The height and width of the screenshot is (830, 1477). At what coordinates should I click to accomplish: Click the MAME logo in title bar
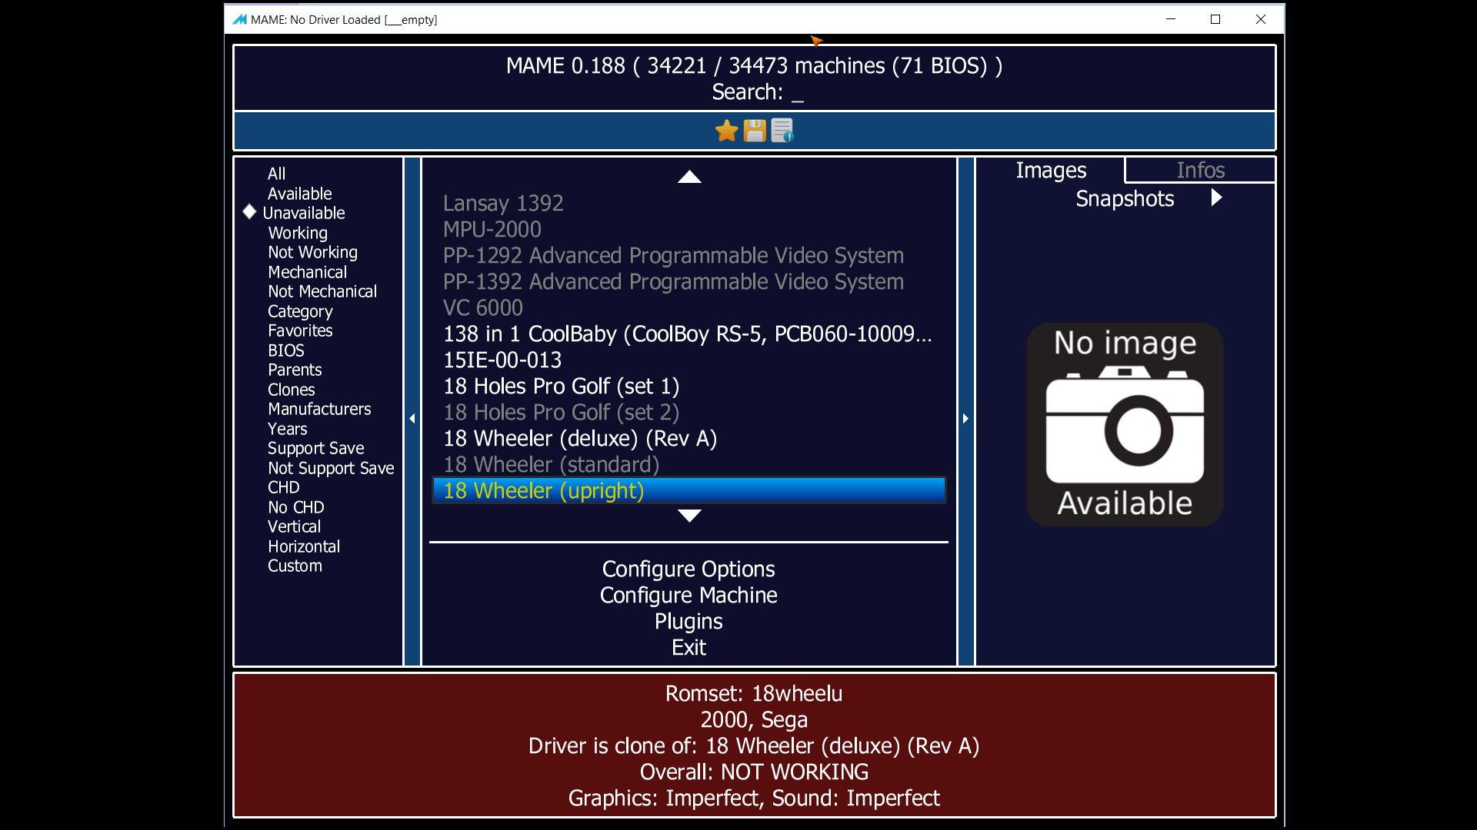click(x=240, y=19)
